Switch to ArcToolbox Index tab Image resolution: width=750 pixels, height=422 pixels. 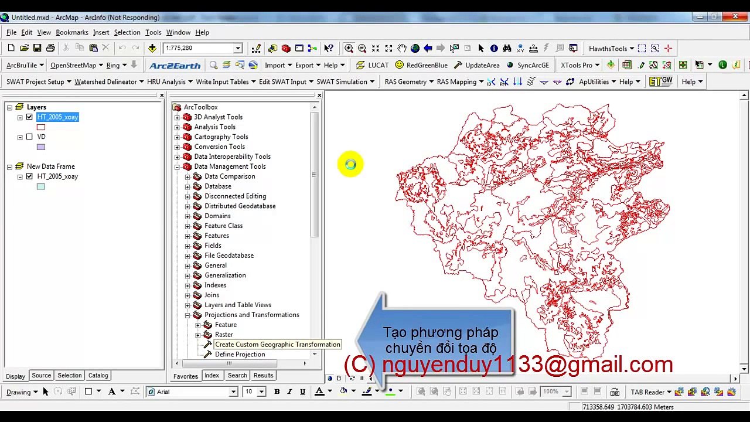tap(212, 376)
